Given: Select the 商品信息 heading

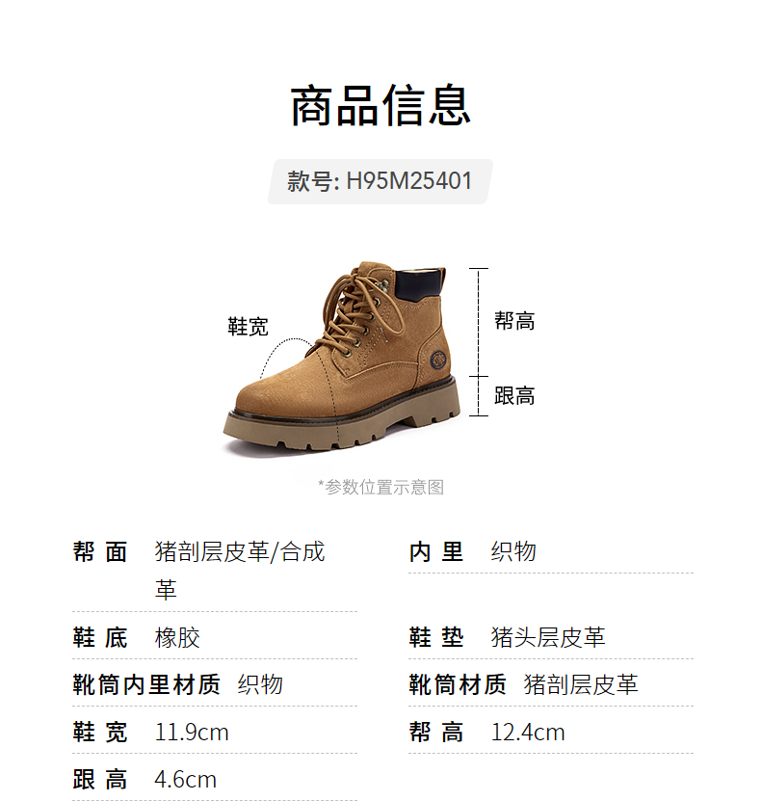Looking at the screenshot, I should (380, 106).
